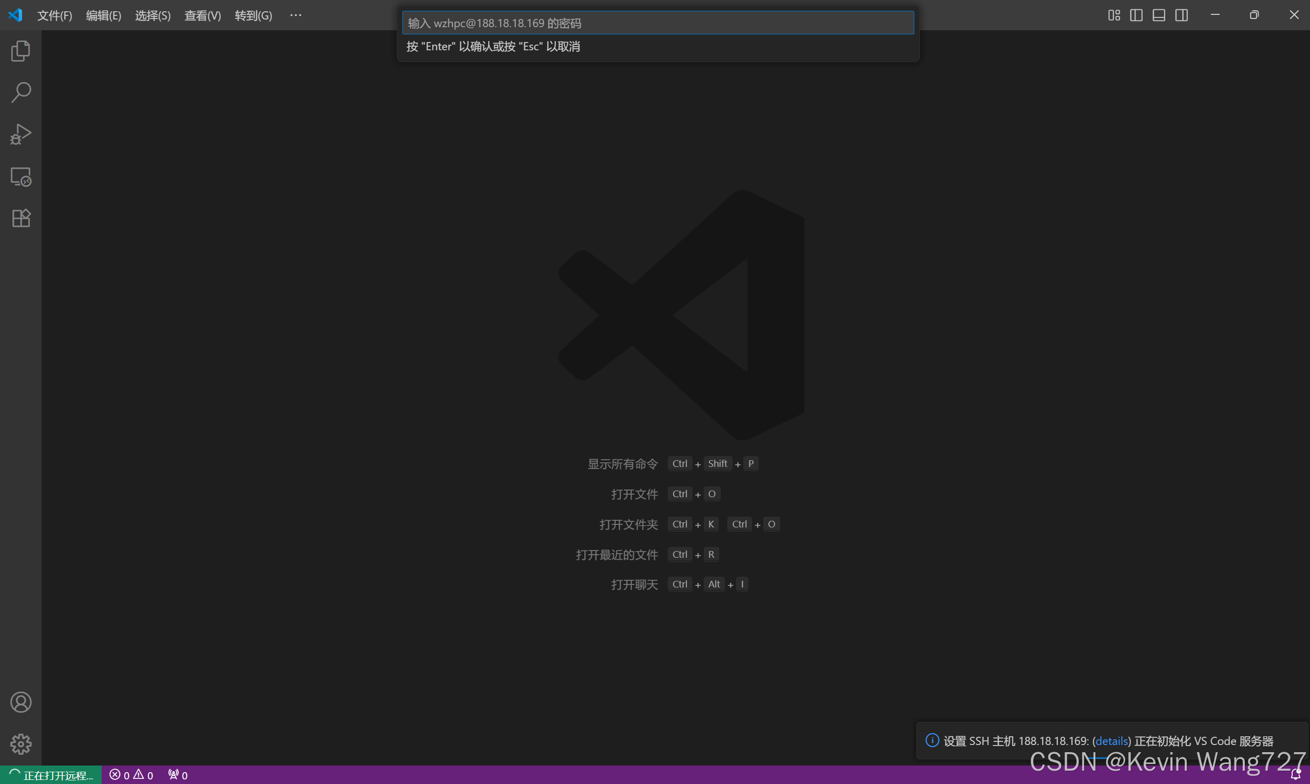This screenshot has height=784, width=1310.
Task: Open the 文件(F) menu
Action: (54, 15)
